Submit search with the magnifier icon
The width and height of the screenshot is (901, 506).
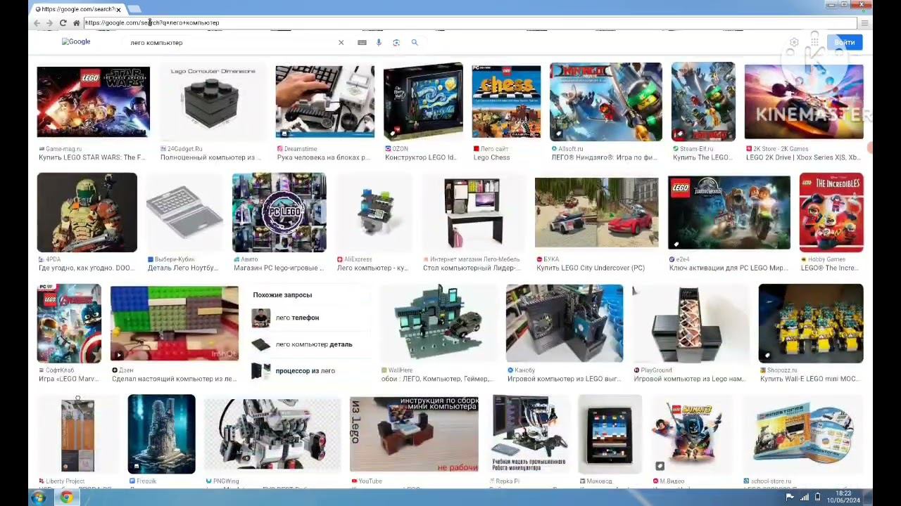click(x=415, y=43)
